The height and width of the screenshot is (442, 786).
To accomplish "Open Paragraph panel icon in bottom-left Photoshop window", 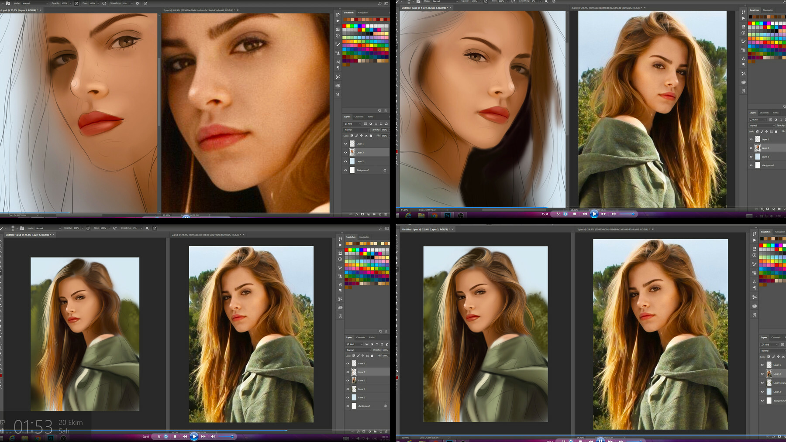I will click(x=340, y=291).
